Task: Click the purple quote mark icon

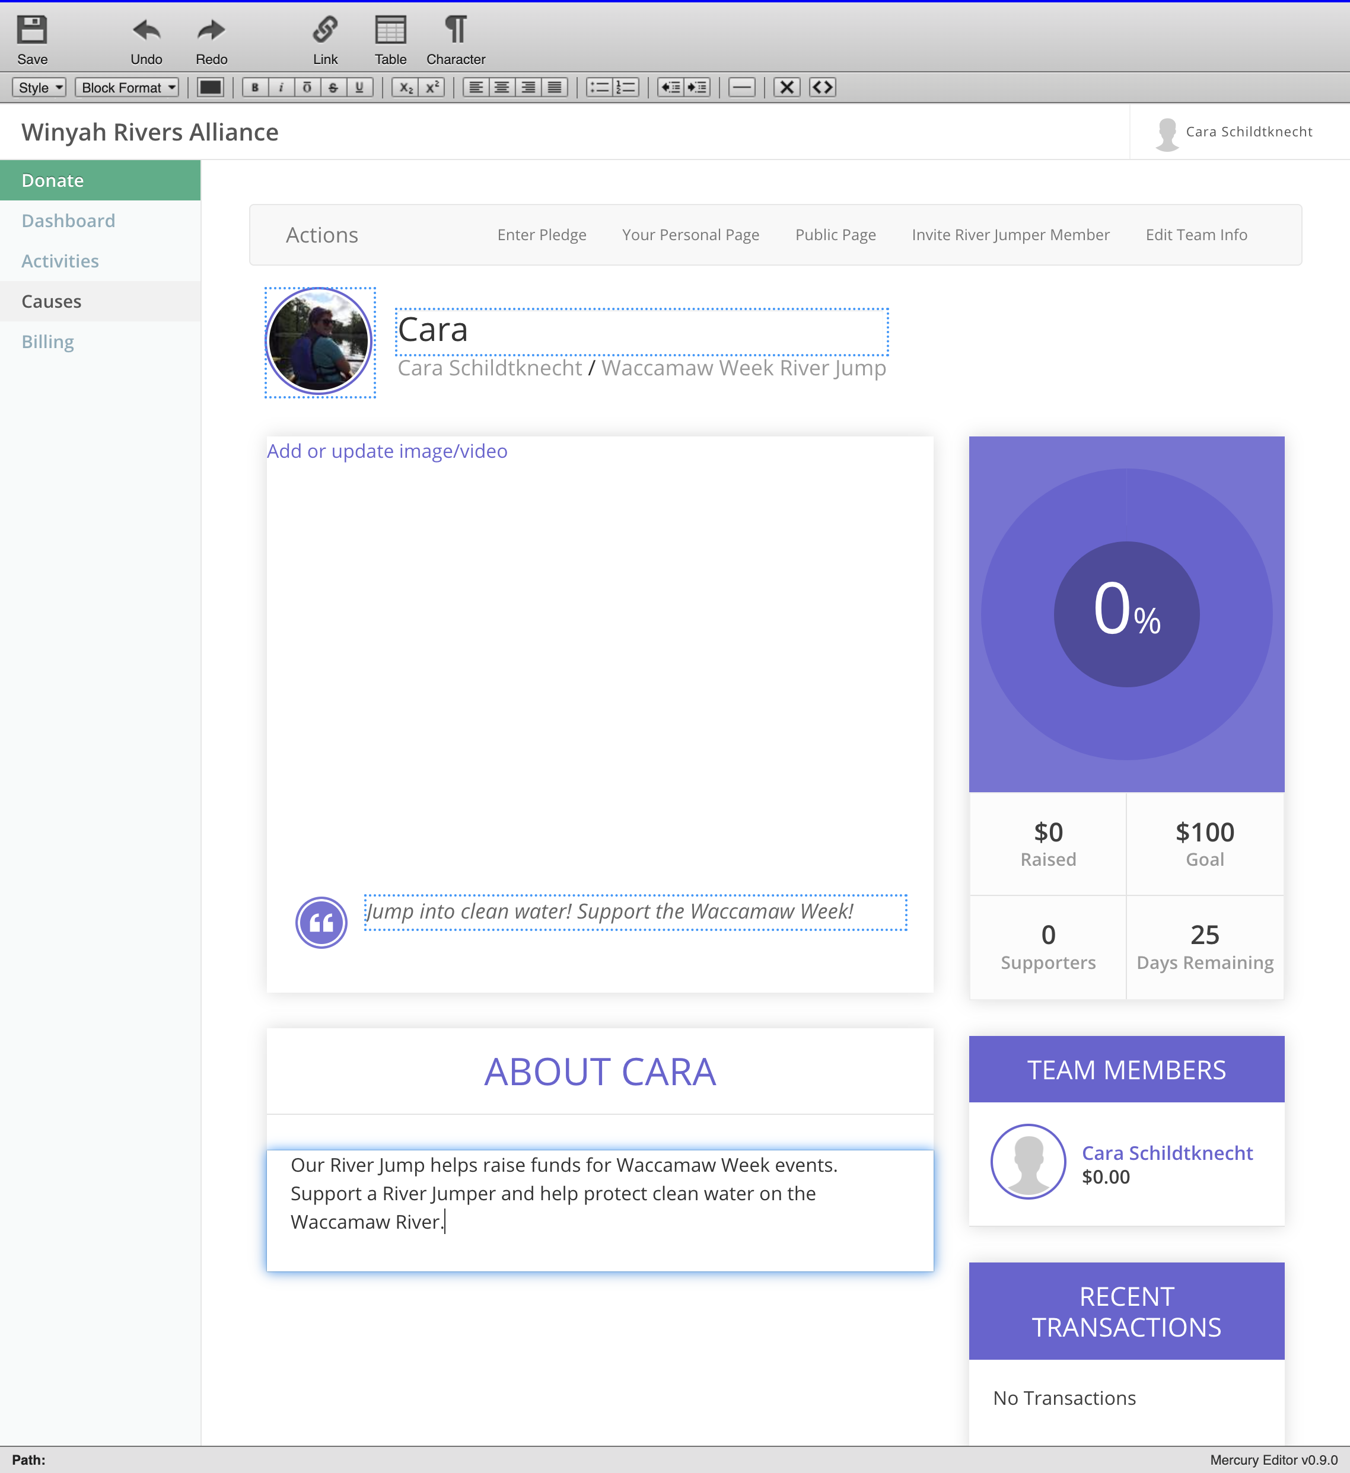Action: pyautogui.click(x=321, y=923)
